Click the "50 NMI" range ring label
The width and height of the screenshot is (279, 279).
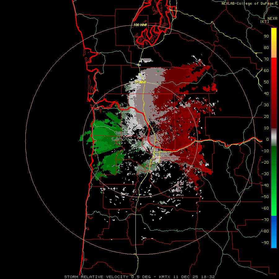pyautogui.click(x=140, y=82)
